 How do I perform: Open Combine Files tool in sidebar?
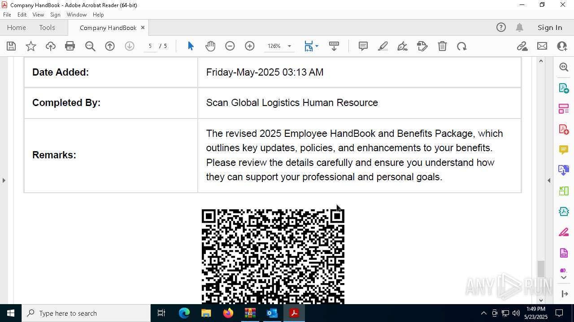click(x=564, y=170)
